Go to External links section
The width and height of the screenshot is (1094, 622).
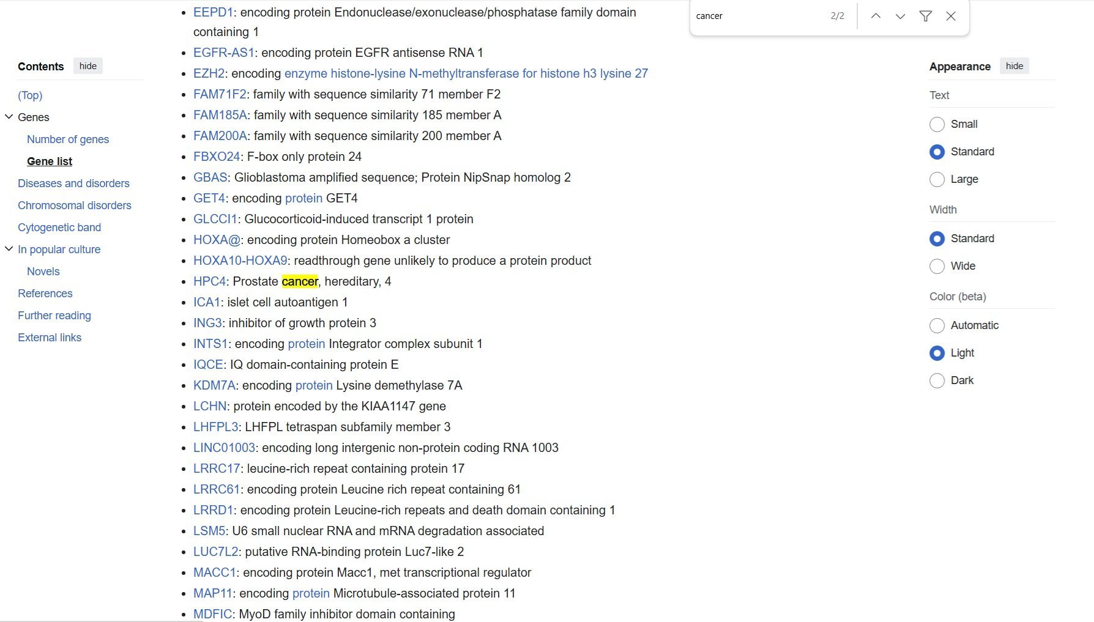[50, 338]
